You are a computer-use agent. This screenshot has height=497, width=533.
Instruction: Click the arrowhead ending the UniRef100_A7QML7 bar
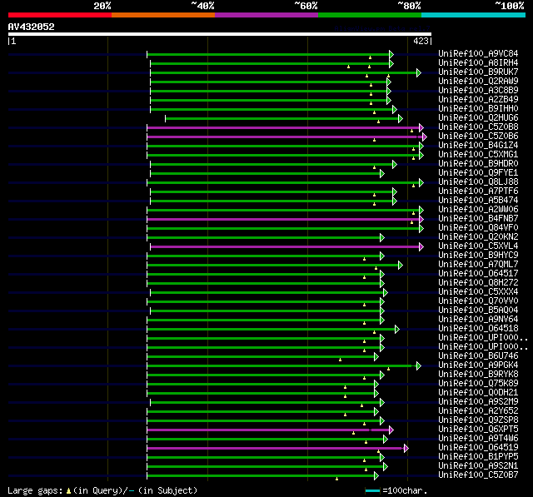tap(401, 266)
